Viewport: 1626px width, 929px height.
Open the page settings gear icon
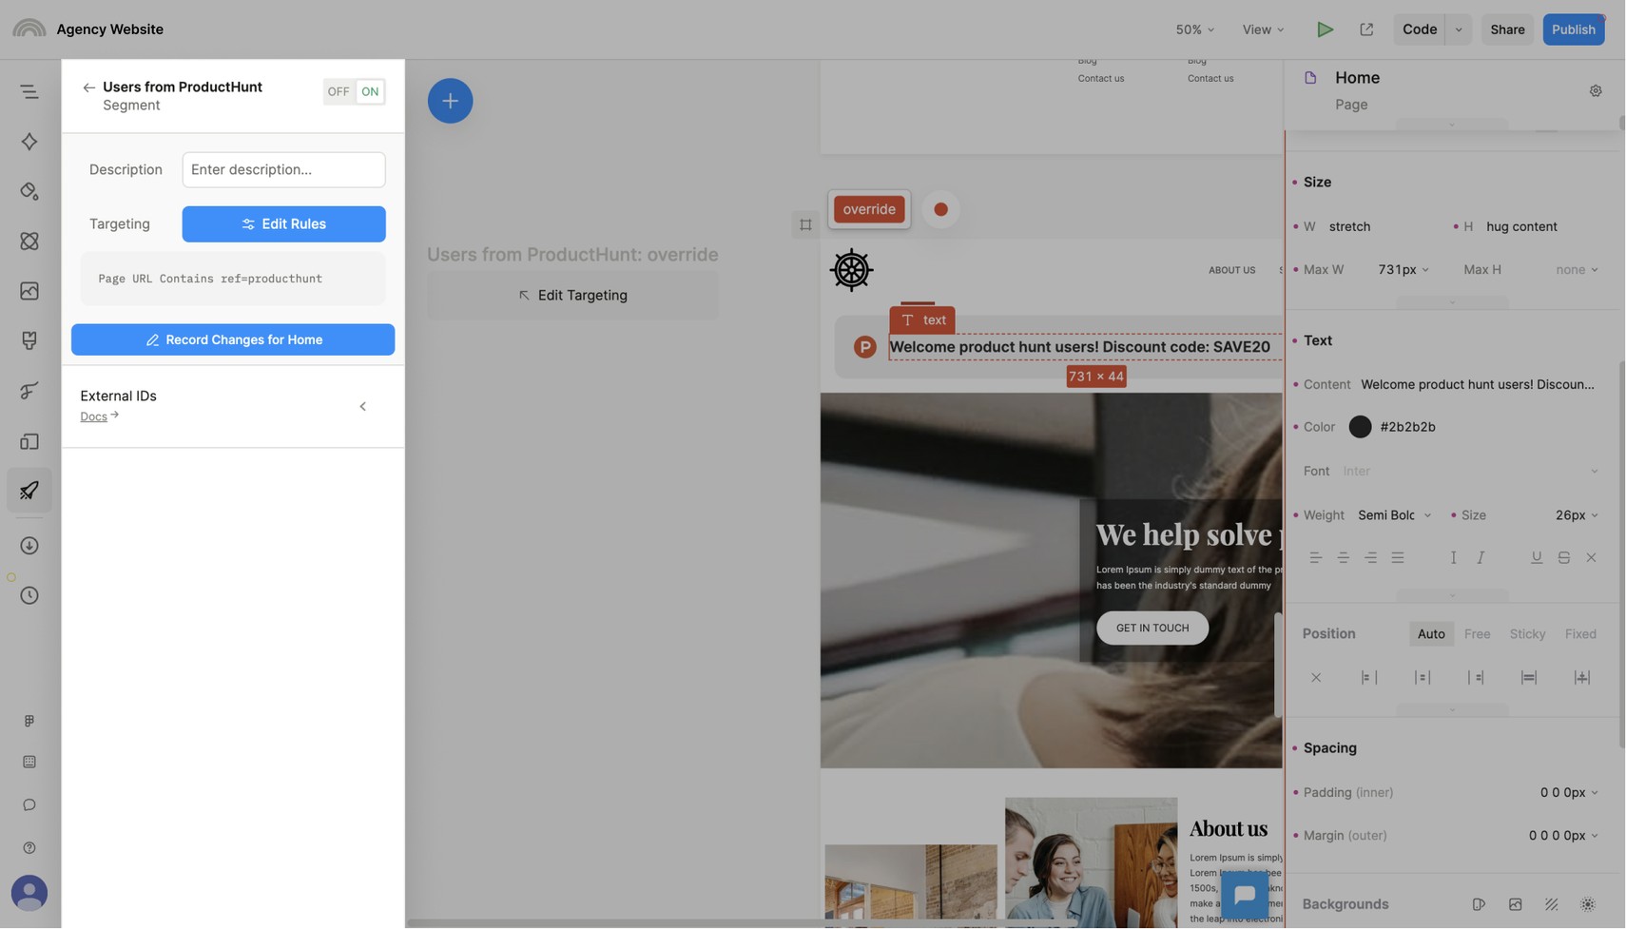point(1596,91)
